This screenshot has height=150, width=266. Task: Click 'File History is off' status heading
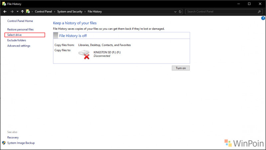[x=73, y=36]
